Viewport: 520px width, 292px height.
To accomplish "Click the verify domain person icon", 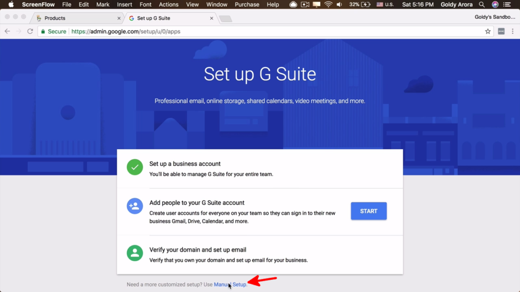I will tap(135, 253).
